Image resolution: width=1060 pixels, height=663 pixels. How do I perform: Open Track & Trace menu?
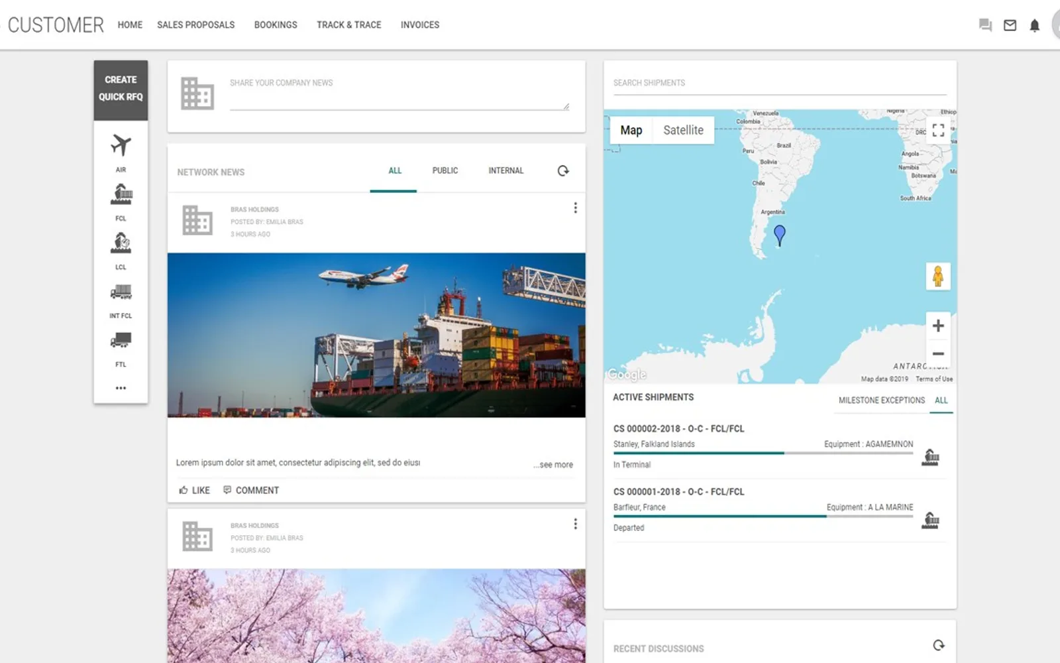pos(348,25)
